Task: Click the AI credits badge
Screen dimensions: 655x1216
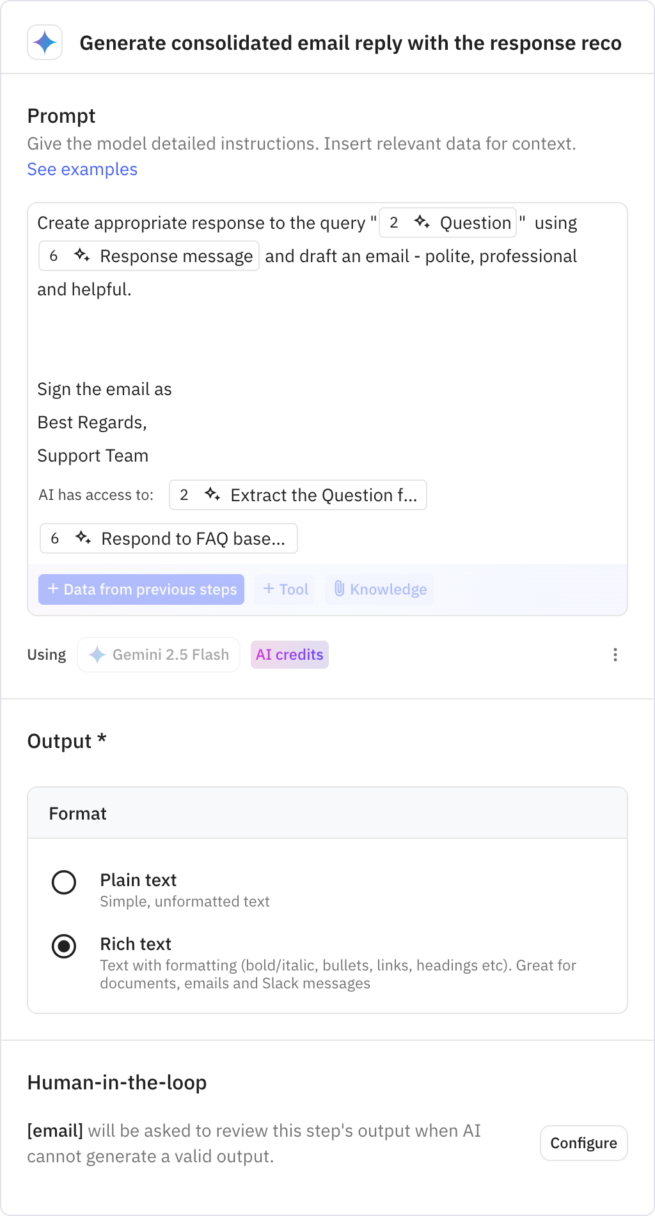Action: click(289, 655)
